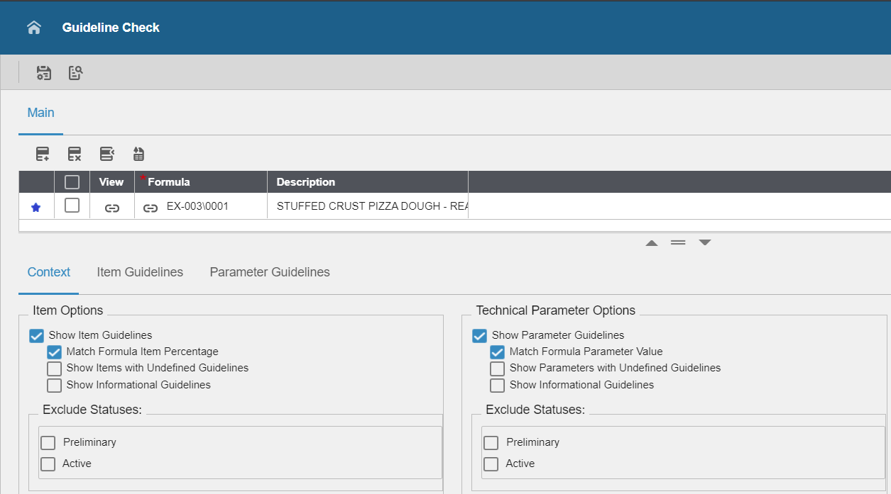Click the save settings icon in toolbar

[x=44, y=72]
